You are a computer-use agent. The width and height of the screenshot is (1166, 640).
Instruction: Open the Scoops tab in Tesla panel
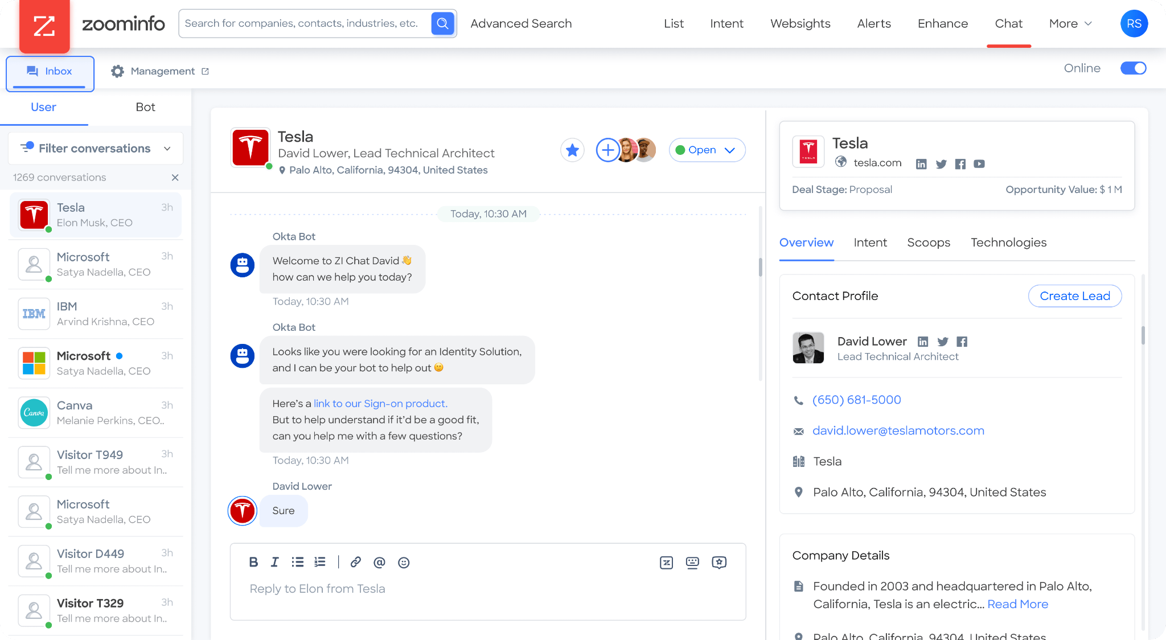(929, 242)
